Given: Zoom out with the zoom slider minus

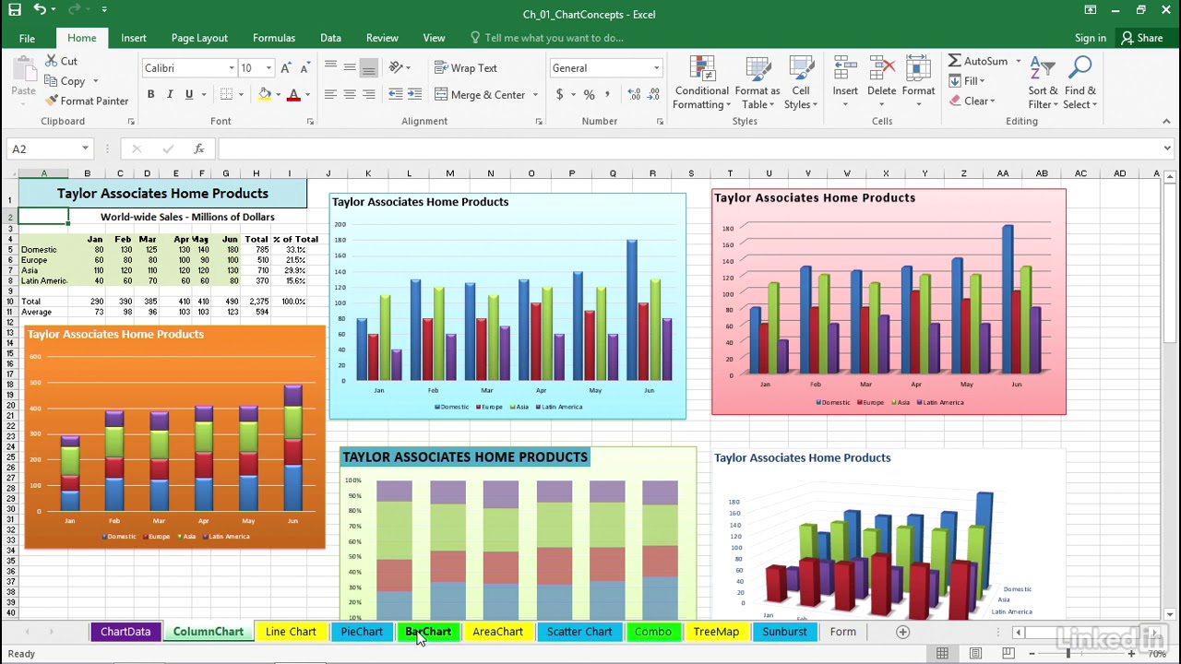Looking at the screenshot, I should click(1032, 654).
